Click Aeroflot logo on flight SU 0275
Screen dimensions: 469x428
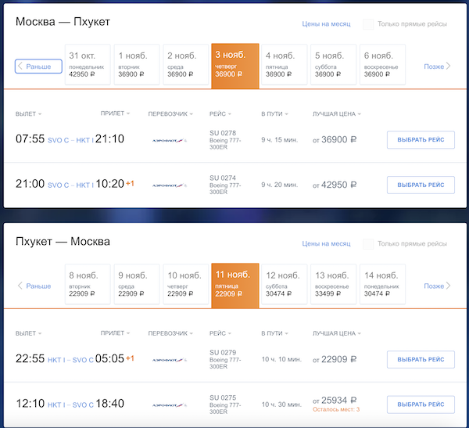point(169,405)
